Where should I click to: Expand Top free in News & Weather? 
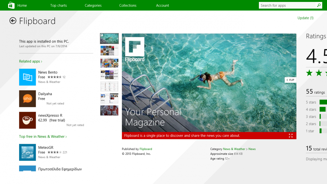click(x=43, y=136)
